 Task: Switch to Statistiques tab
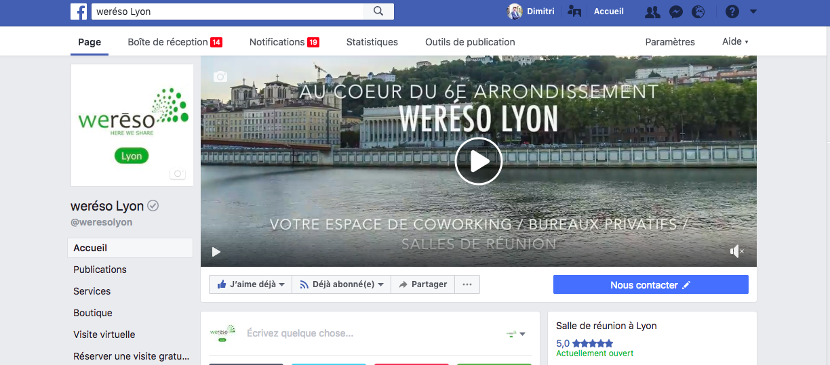372,42
